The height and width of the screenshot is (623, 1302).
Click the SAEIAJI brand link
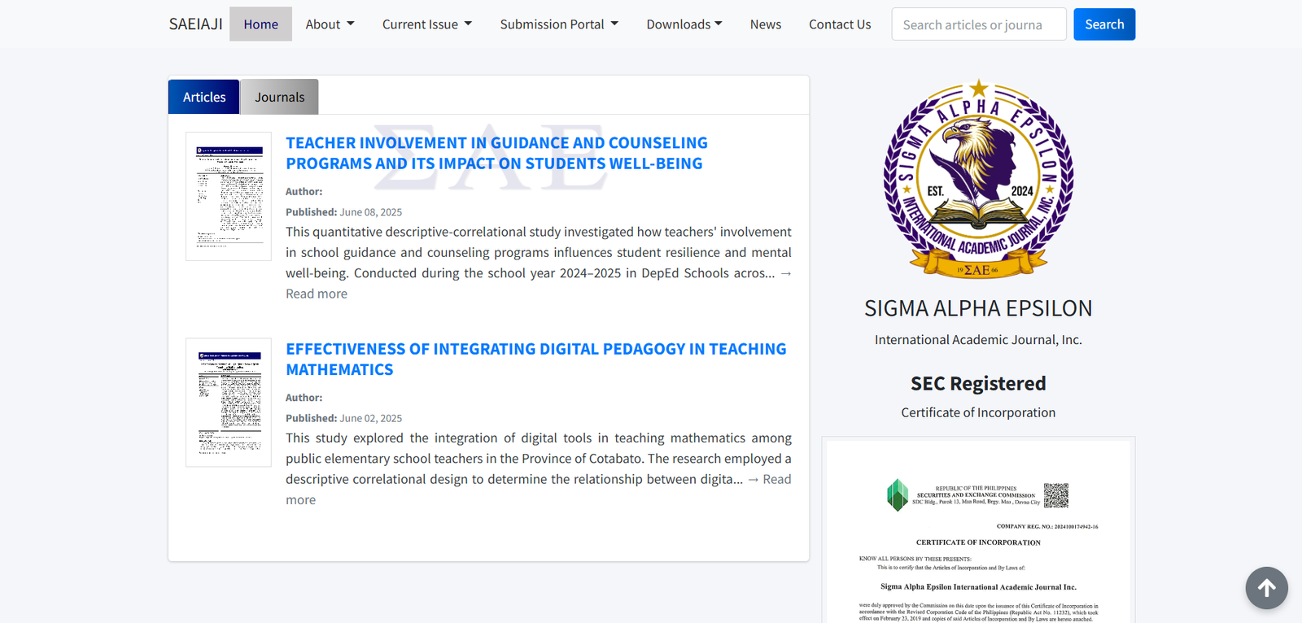[x=195, y=24]
